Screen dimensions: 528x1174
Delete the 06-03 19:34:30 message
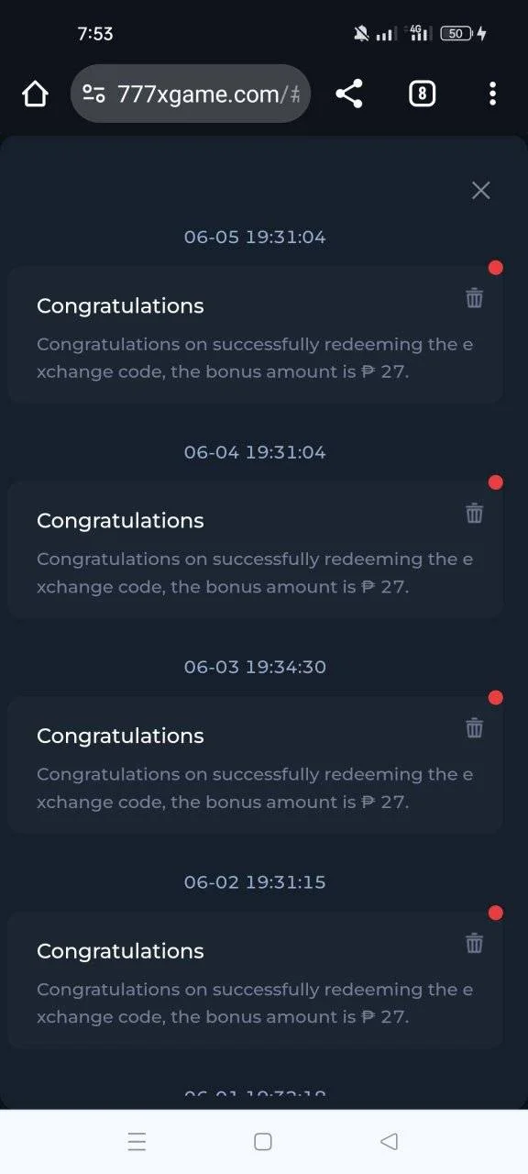point(474,727)
